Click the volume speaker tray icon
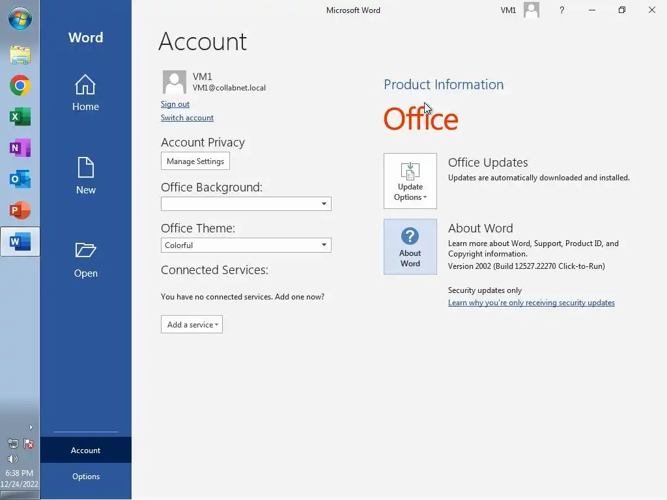 coord(13,459)
